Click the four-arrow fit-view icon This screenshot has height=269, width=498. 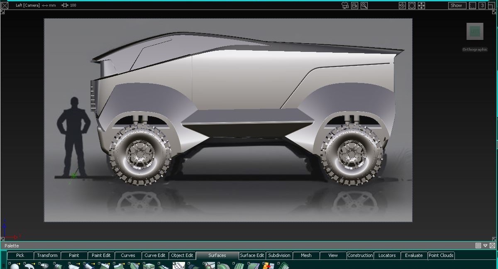point(421,5)
